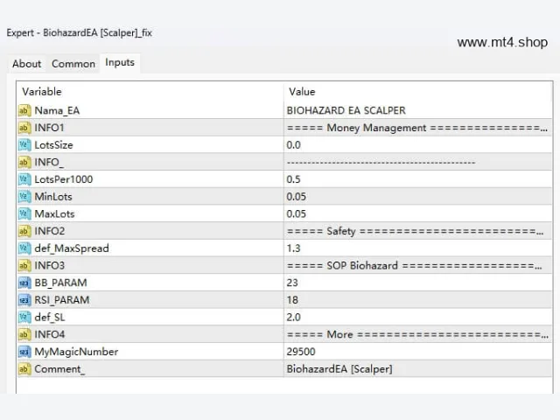Click the double-type icon beside MinLots

click(24, 196)
